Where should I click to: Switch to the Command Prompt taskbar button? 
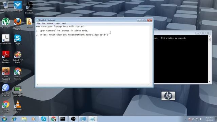(63, 119)
